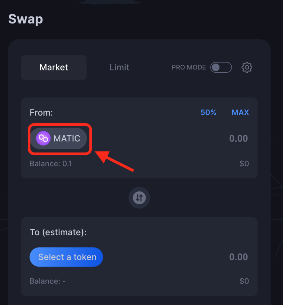Click the From: label

point(41,113)
